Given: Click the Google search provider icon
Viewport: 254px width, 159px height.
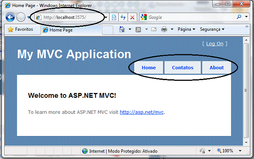Looking at the screenshot, I should [144, 17].
